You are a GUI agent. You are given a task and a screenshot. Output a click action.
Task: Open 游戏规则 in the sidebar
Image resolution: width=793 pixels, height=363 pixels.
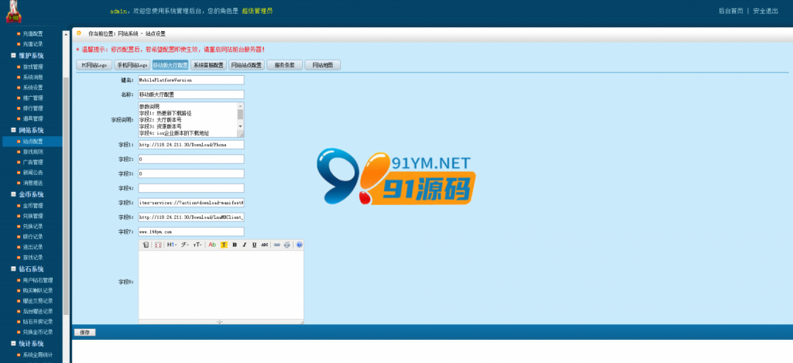(x=33, y=152)
